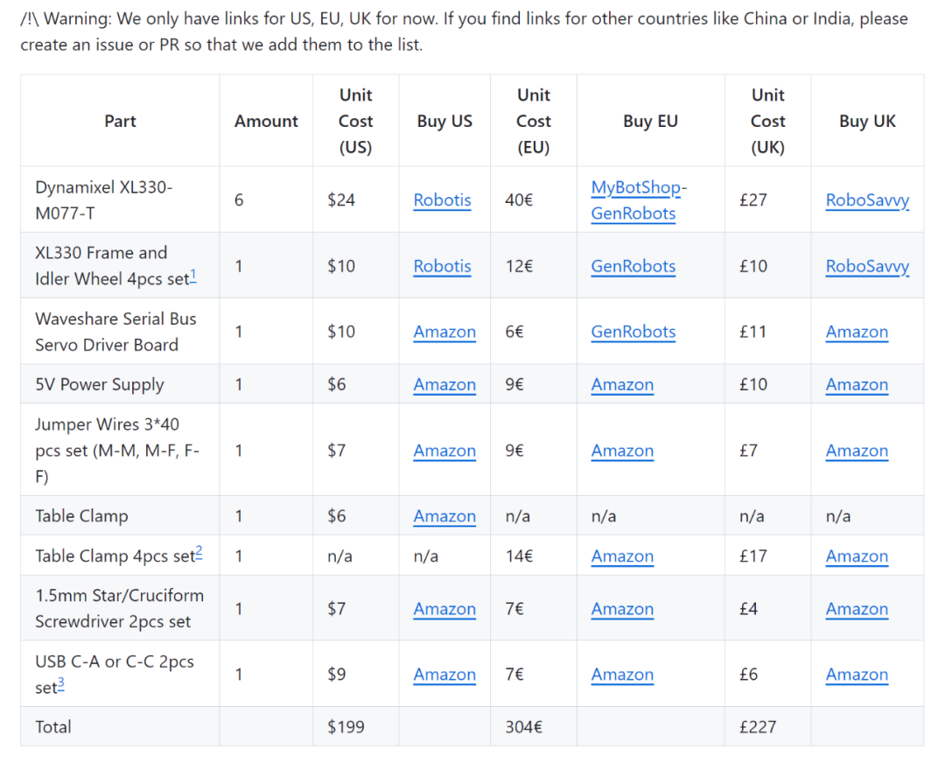Open Amazon UK link for Screwdriver 2pcs set
The height and width of the screenshot is (763, 945).
click(x=857, y=609)
